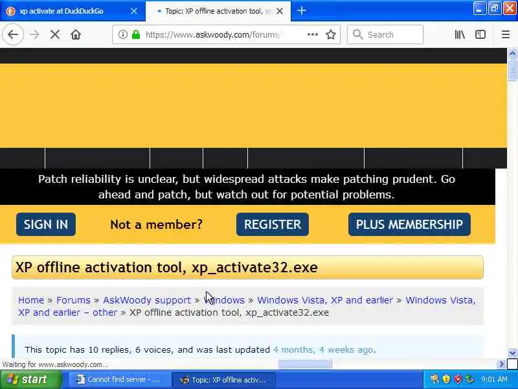518x389 pixels.
Task: Restore down the Firefox window
Action: tap(495, 8)
